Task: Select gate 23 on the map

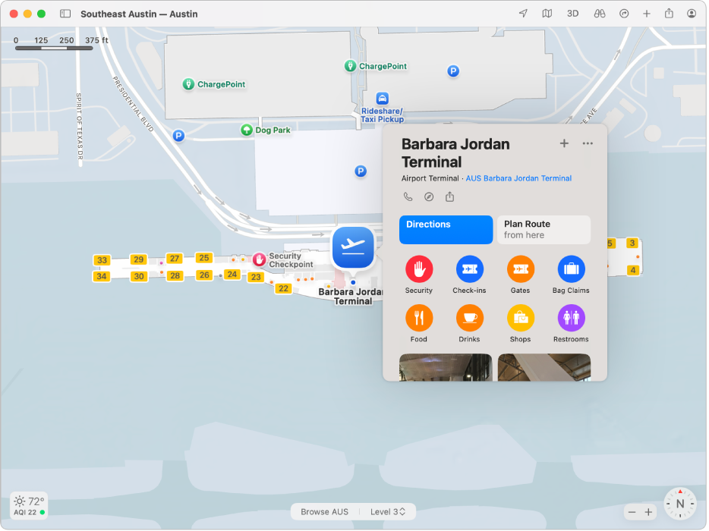Action: 256,277
